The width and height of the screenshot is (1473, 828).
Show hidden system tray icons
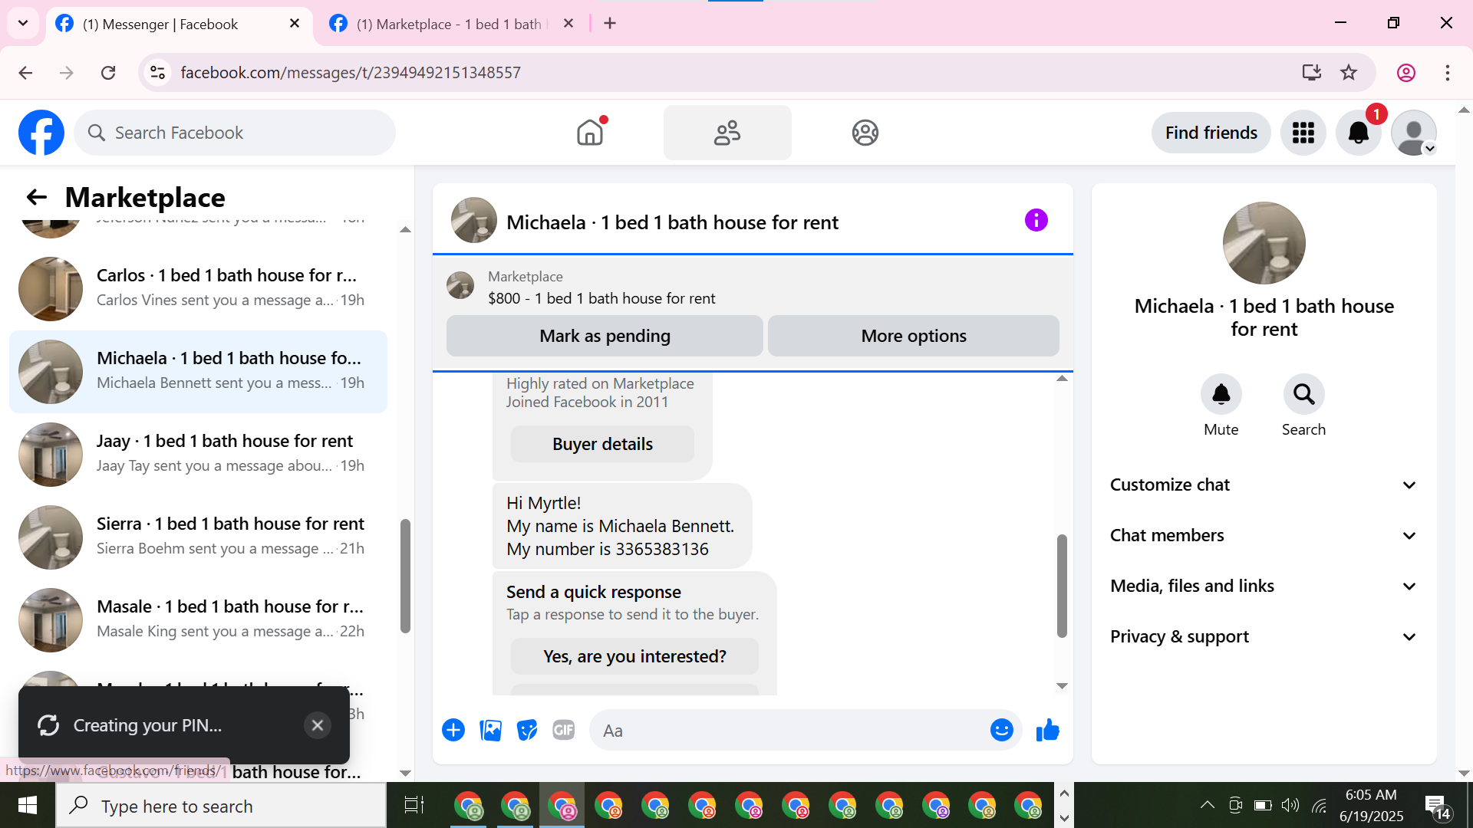pyautogui.click(x=1207, y=805)
